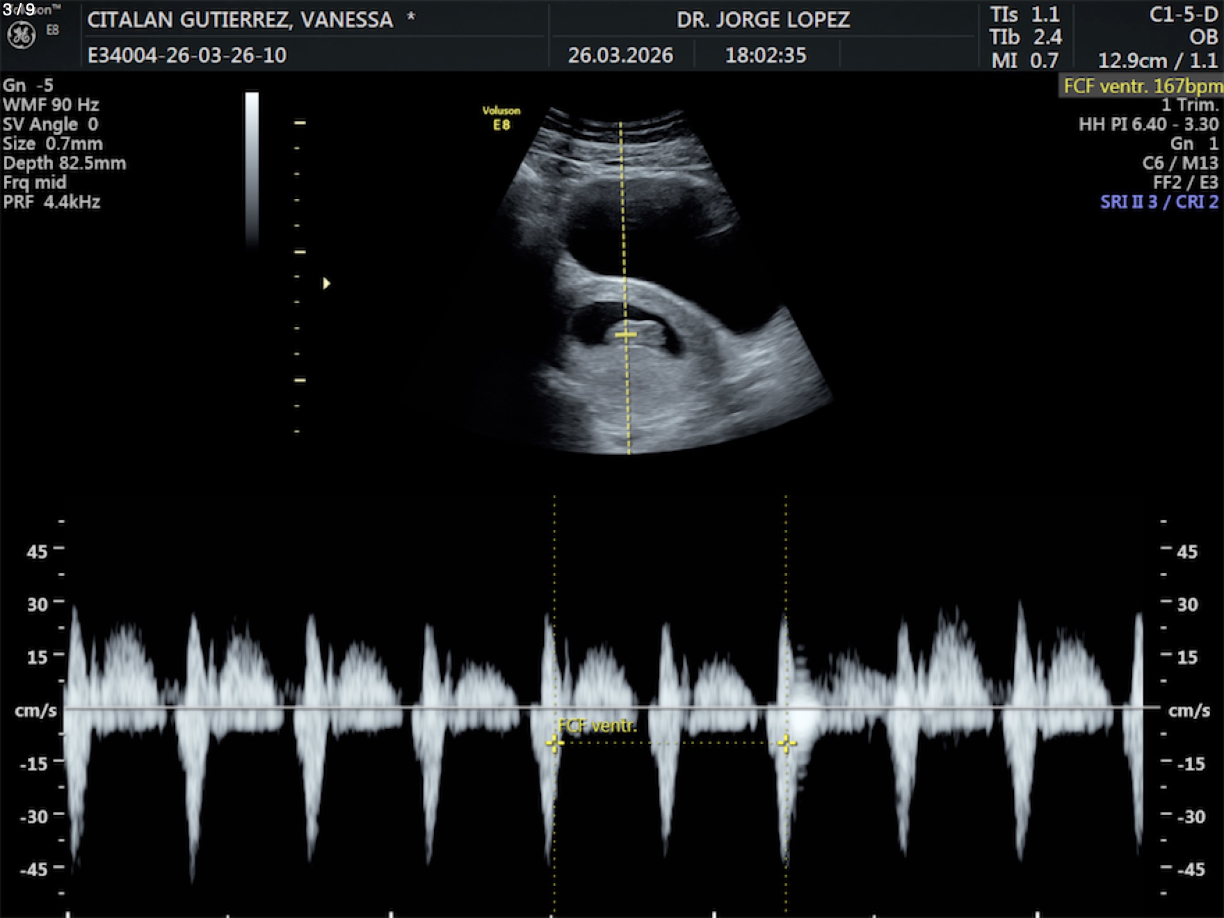Click the GE logo icon
The image size is (1224, 918).
(x=21, y=35)
